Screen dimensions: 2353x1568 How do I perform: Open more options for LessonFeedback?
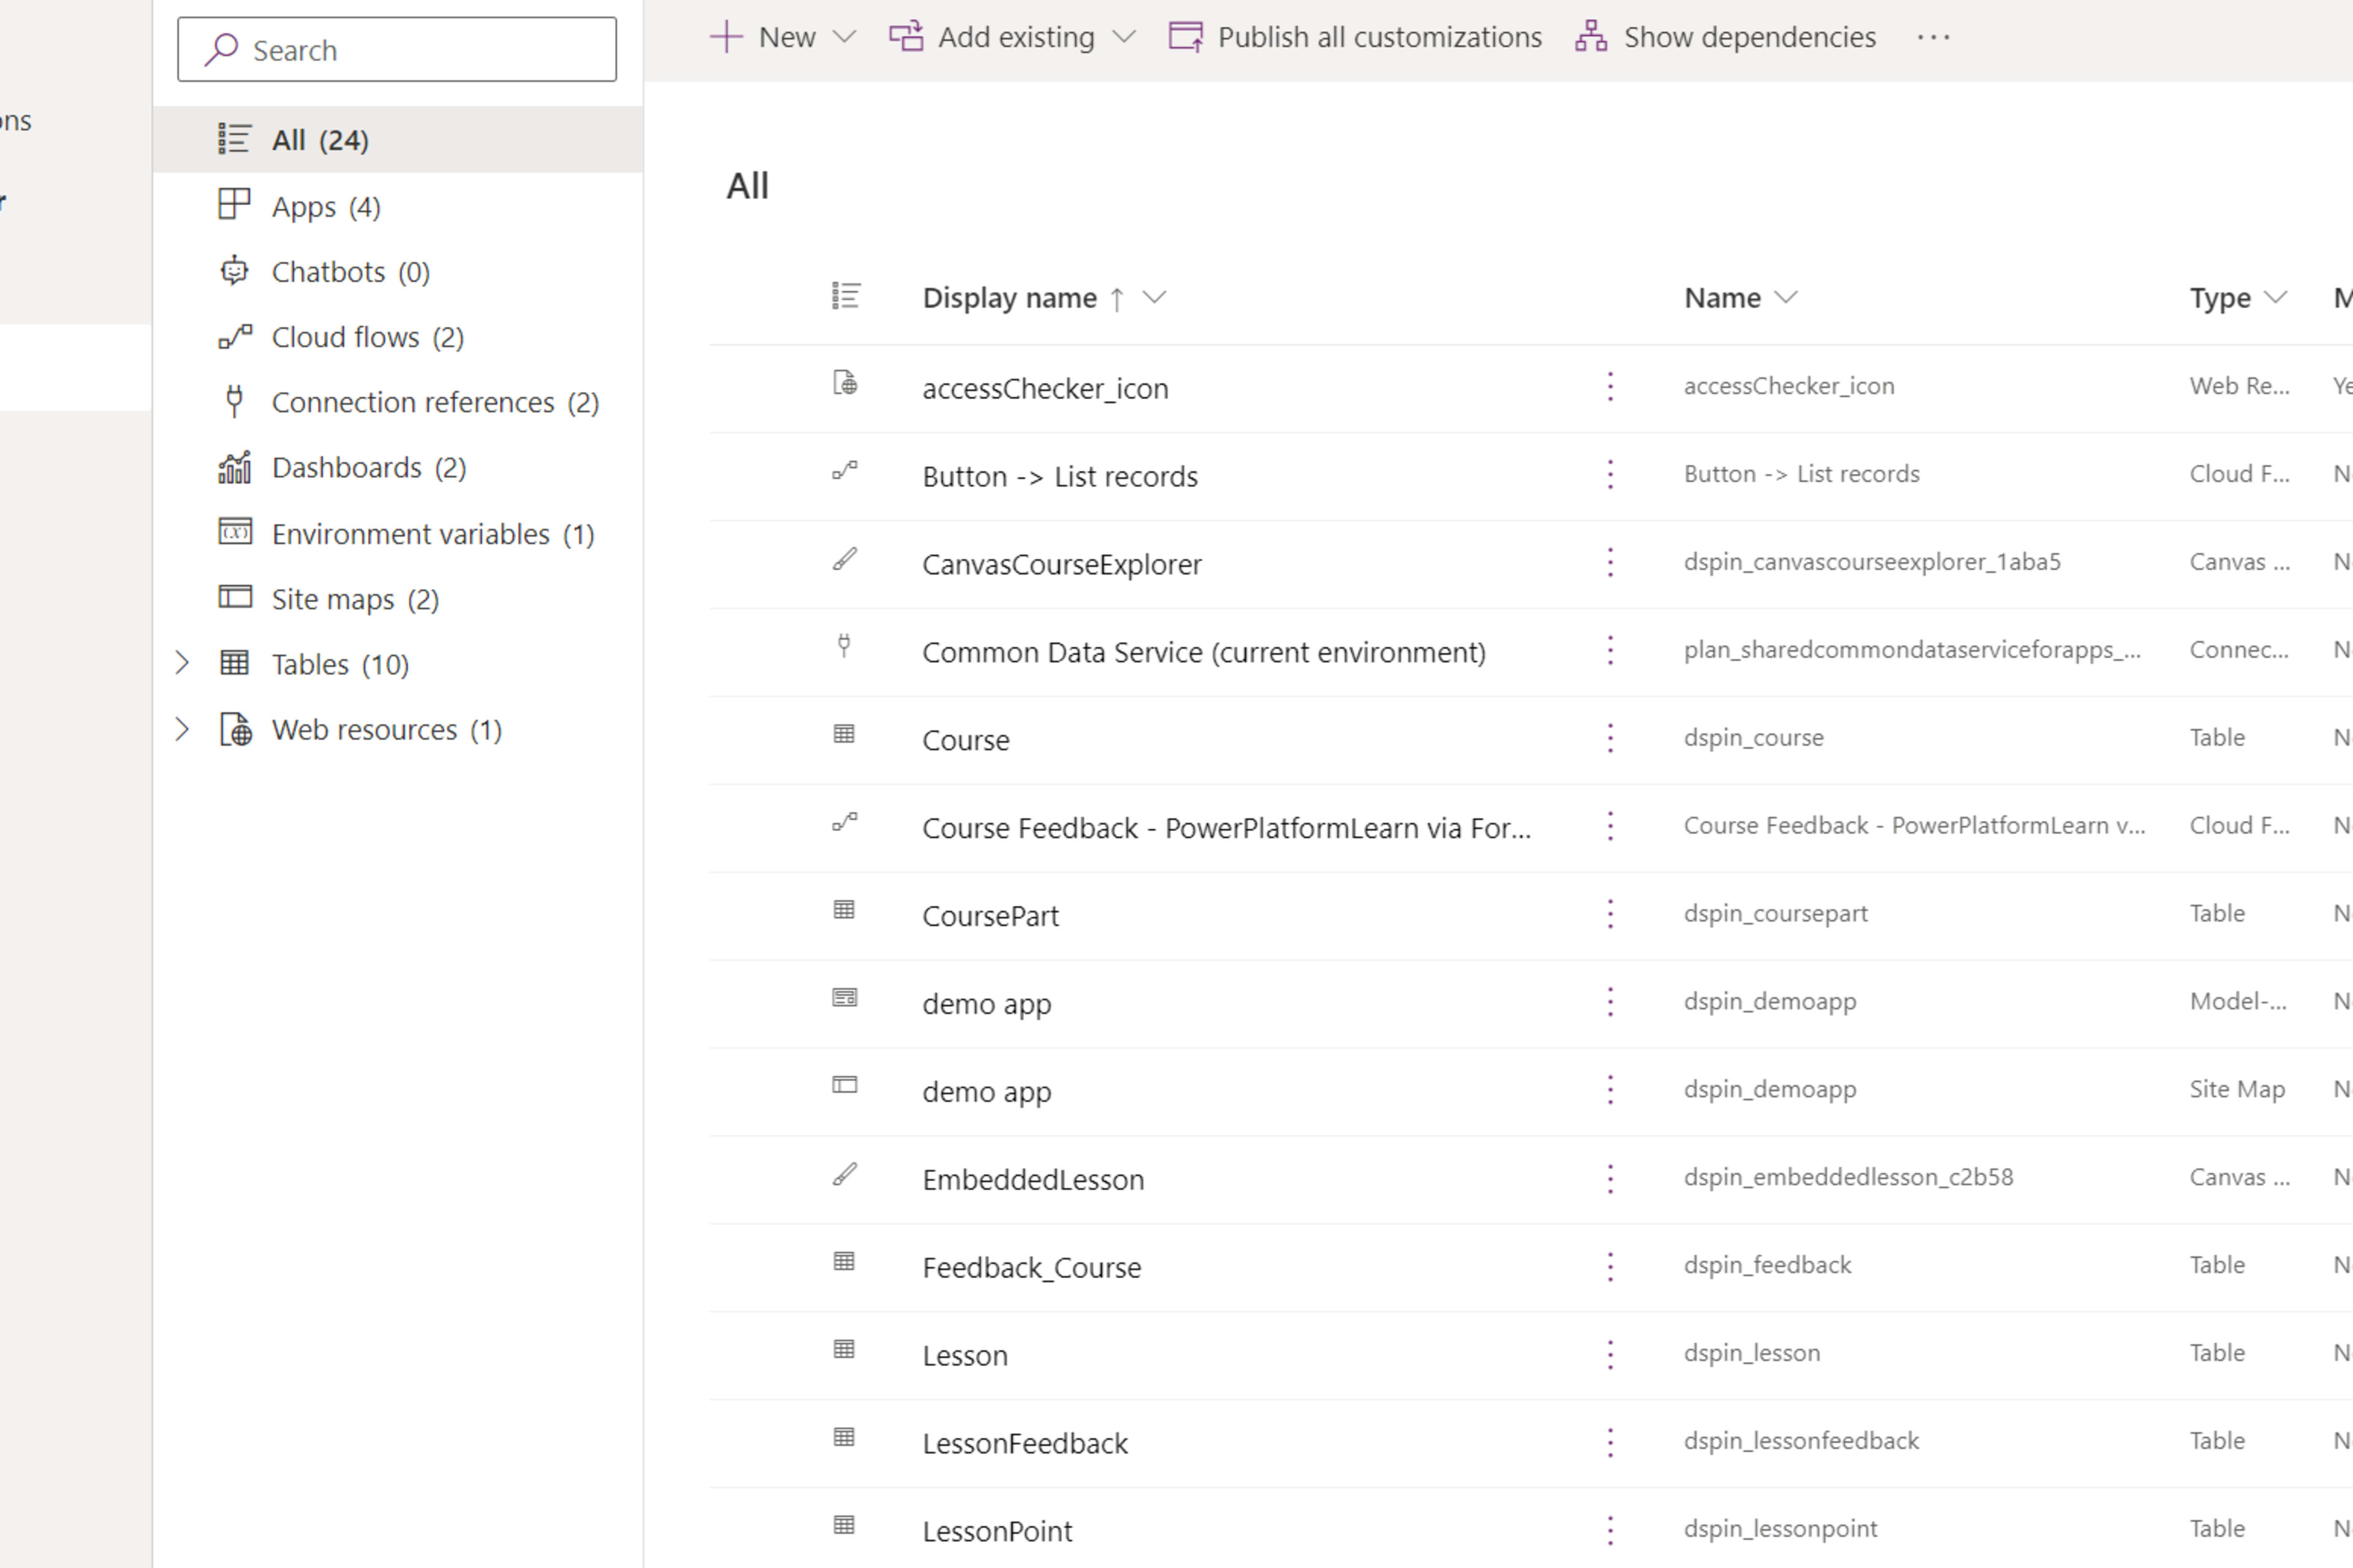click(x=1611, y=1442)
